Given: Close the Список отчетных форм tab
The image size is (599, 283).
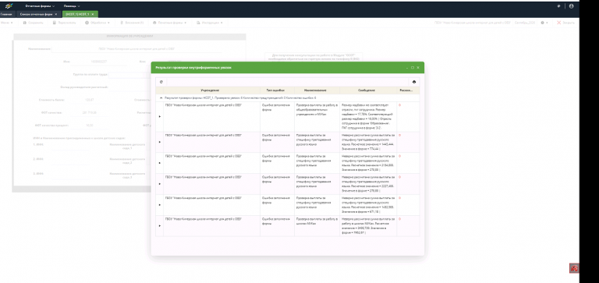Looking at the screenshot, I should click(56, 14).
